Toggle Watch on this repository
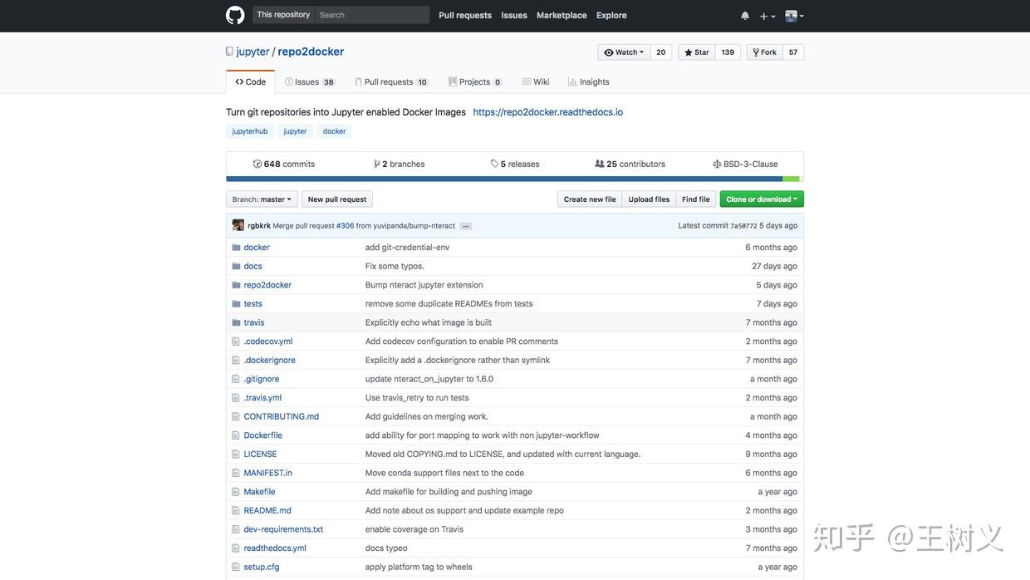Screen dimensions: 1030x580 click(624, 52)
